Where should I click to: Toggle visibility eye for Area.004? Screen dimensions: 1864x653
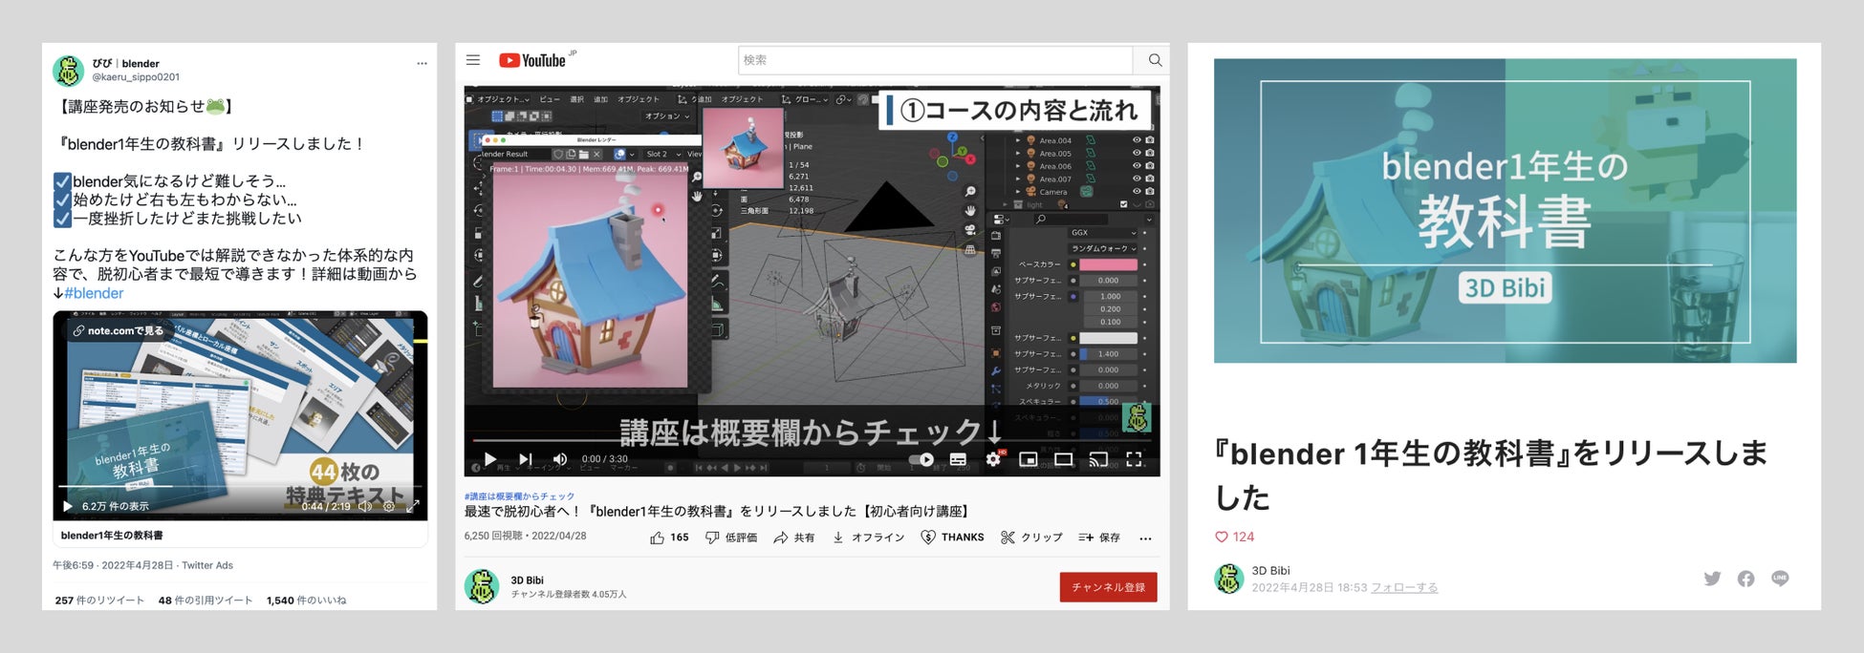point(1137,140)
